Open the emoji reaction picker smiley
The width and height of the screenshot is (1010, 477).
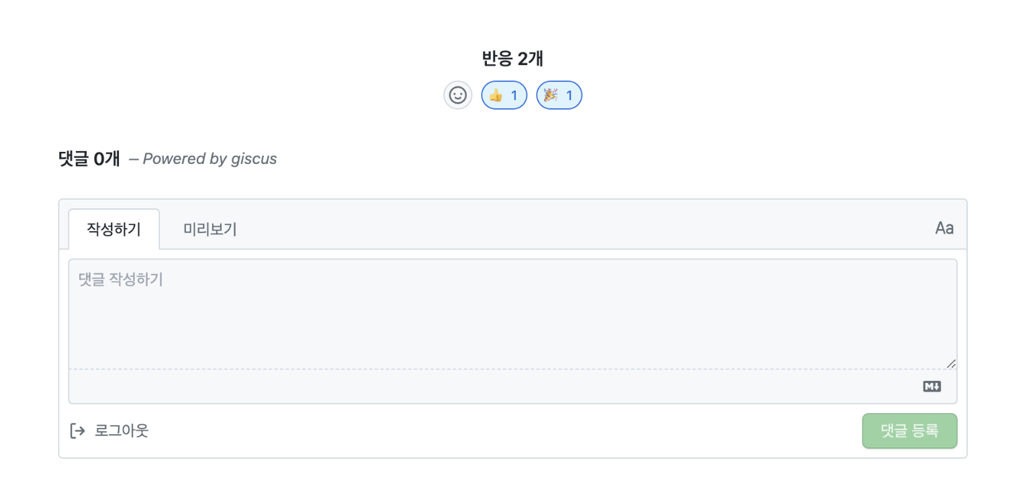pyautogui.click(x=457, y=95)
